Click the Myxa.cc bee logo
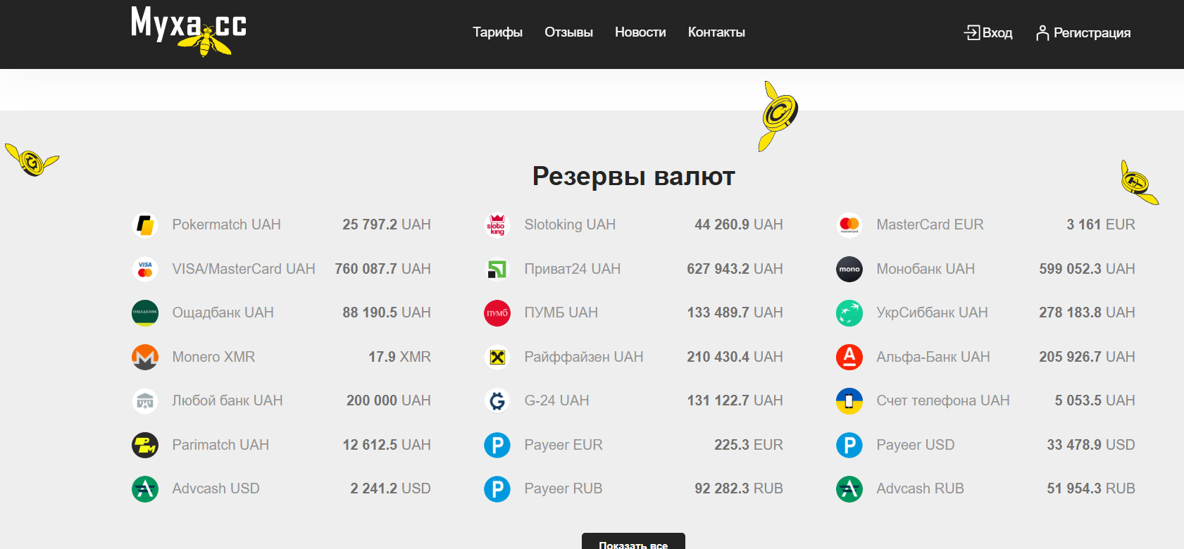Viewport: 1184px width, 549px height. pos(189,31)
